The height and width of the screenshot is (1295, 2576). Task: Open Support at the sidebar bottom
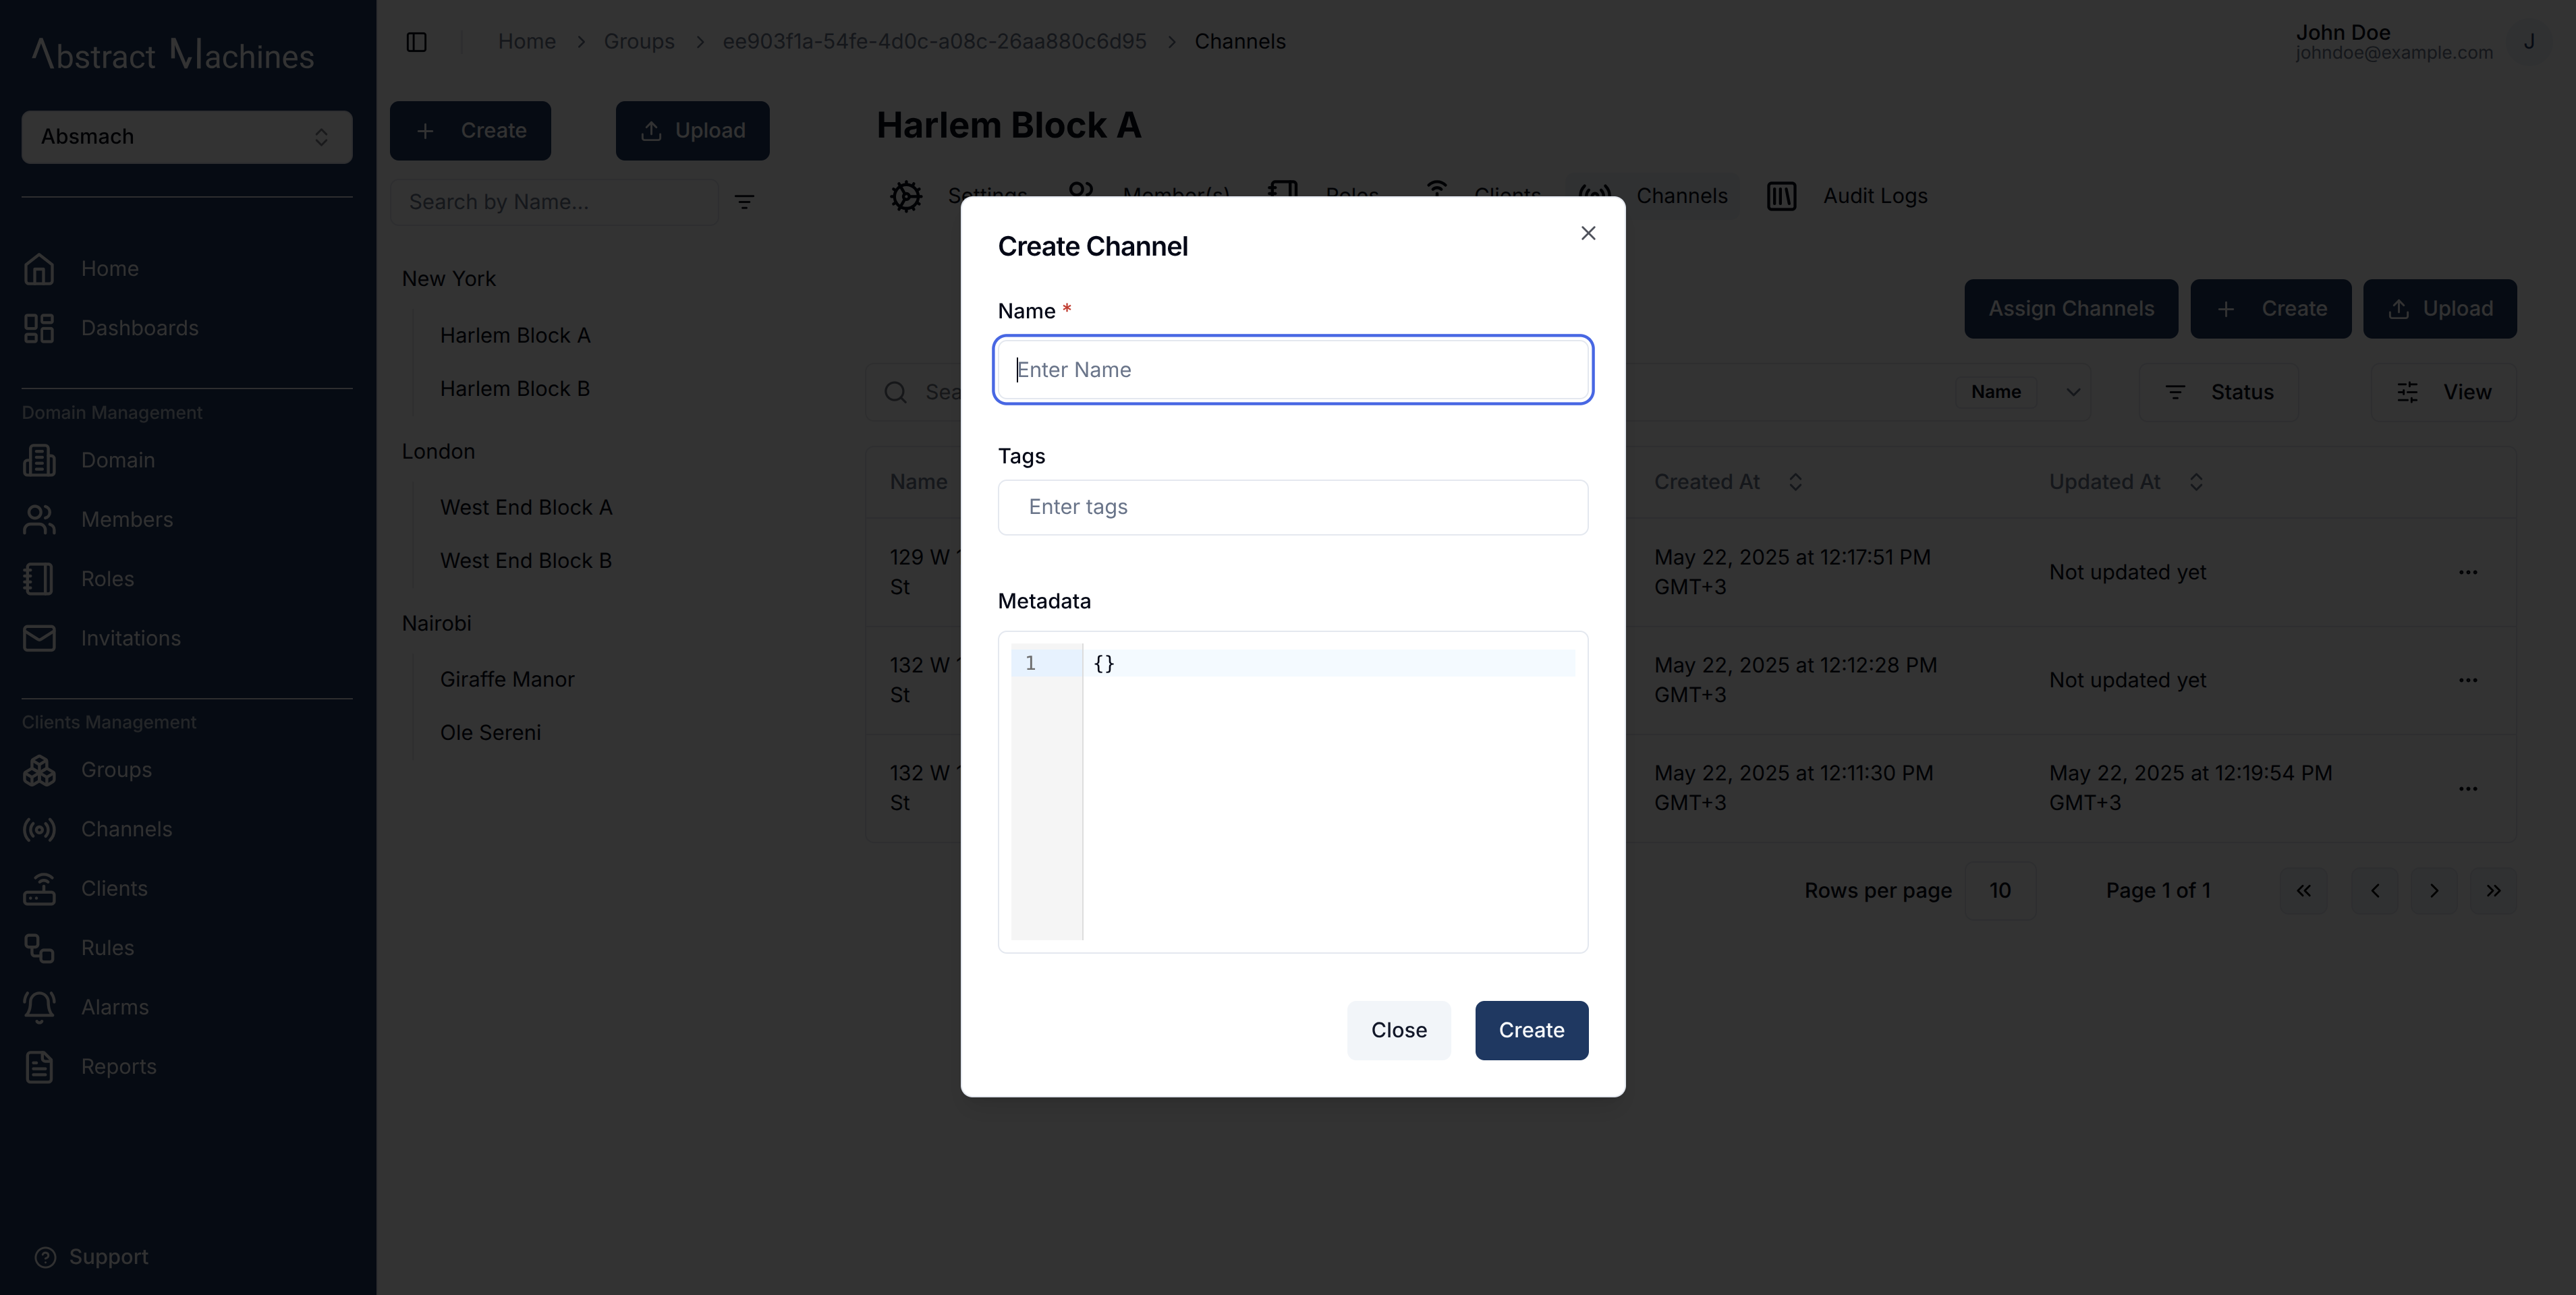point(91,1257)
